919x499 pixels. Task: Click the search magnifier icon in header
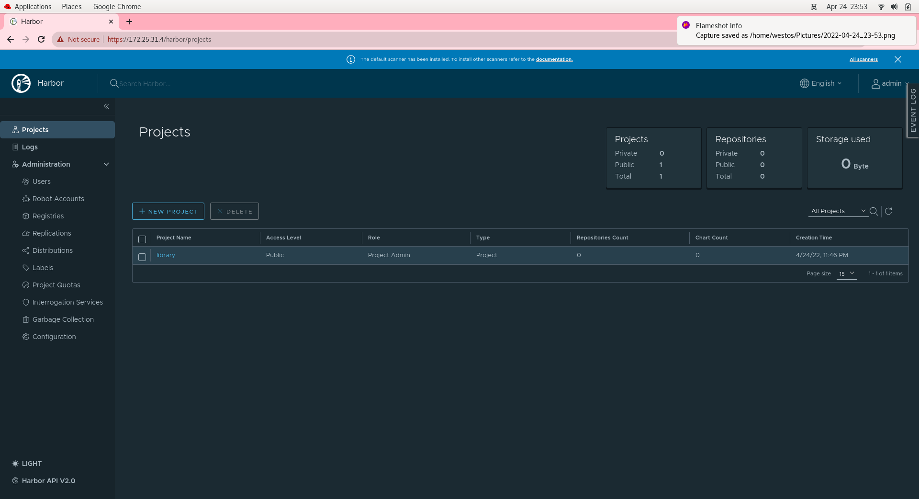pos(114,83)
